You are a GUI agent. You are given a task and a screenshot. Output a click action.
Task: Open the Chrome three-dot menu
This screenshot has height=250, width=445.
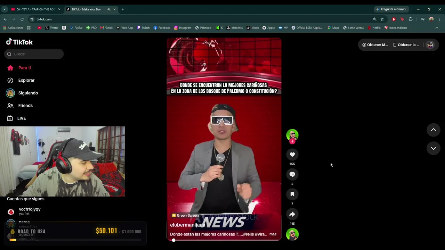(x=439, y=19)
